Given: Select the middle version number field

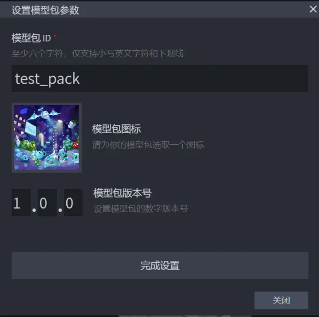Looking at the screenshot, I should [x=47, y=203].
